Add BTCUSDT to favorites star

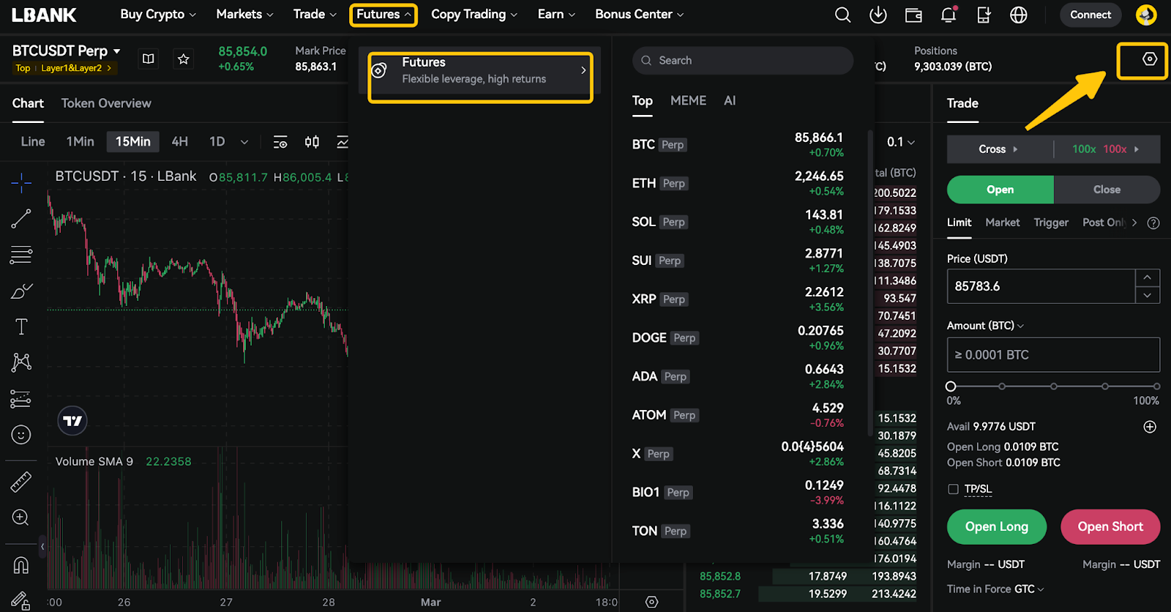pyautogui.click(x=184, y=59)
